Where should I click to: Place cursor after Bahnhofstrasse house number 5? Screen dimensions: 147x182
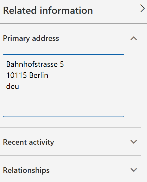click(64, 64)
